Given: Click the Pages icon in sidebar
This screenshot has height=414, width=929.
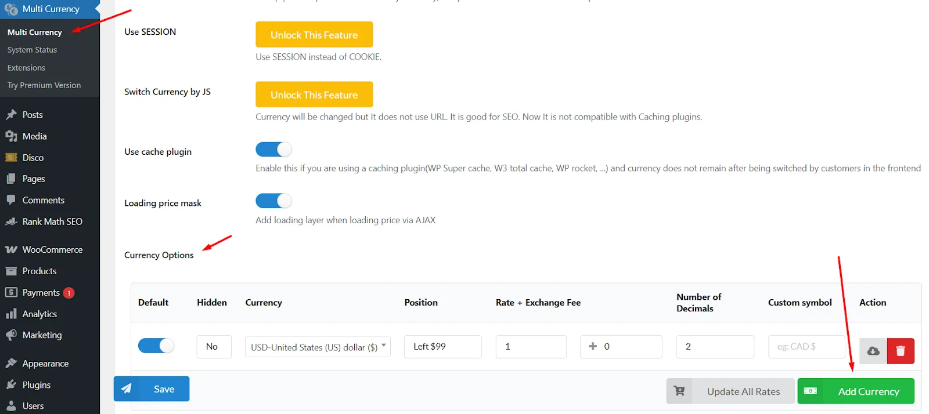Looking at the screenshot, I should [11, 179].
